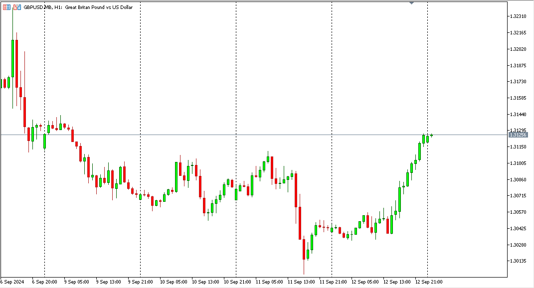Click the 9 Sep 05:00 time label
This screenshot has height=288, width=534.
[x=77, y=282]
